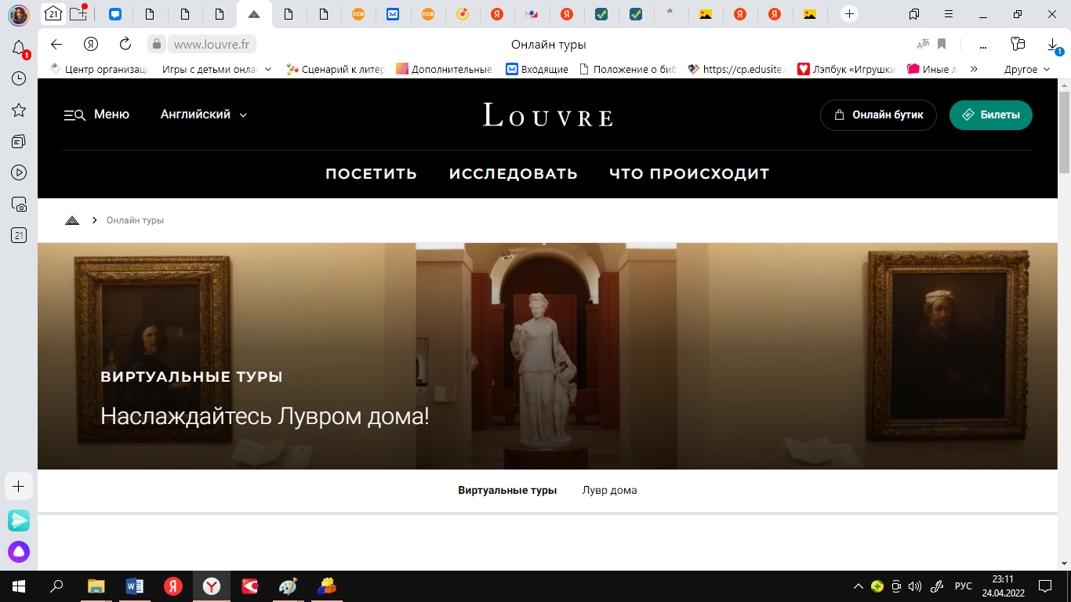Bookmark this page with the flag icon
Screen dimensions: 1071x602
[942, 44]
